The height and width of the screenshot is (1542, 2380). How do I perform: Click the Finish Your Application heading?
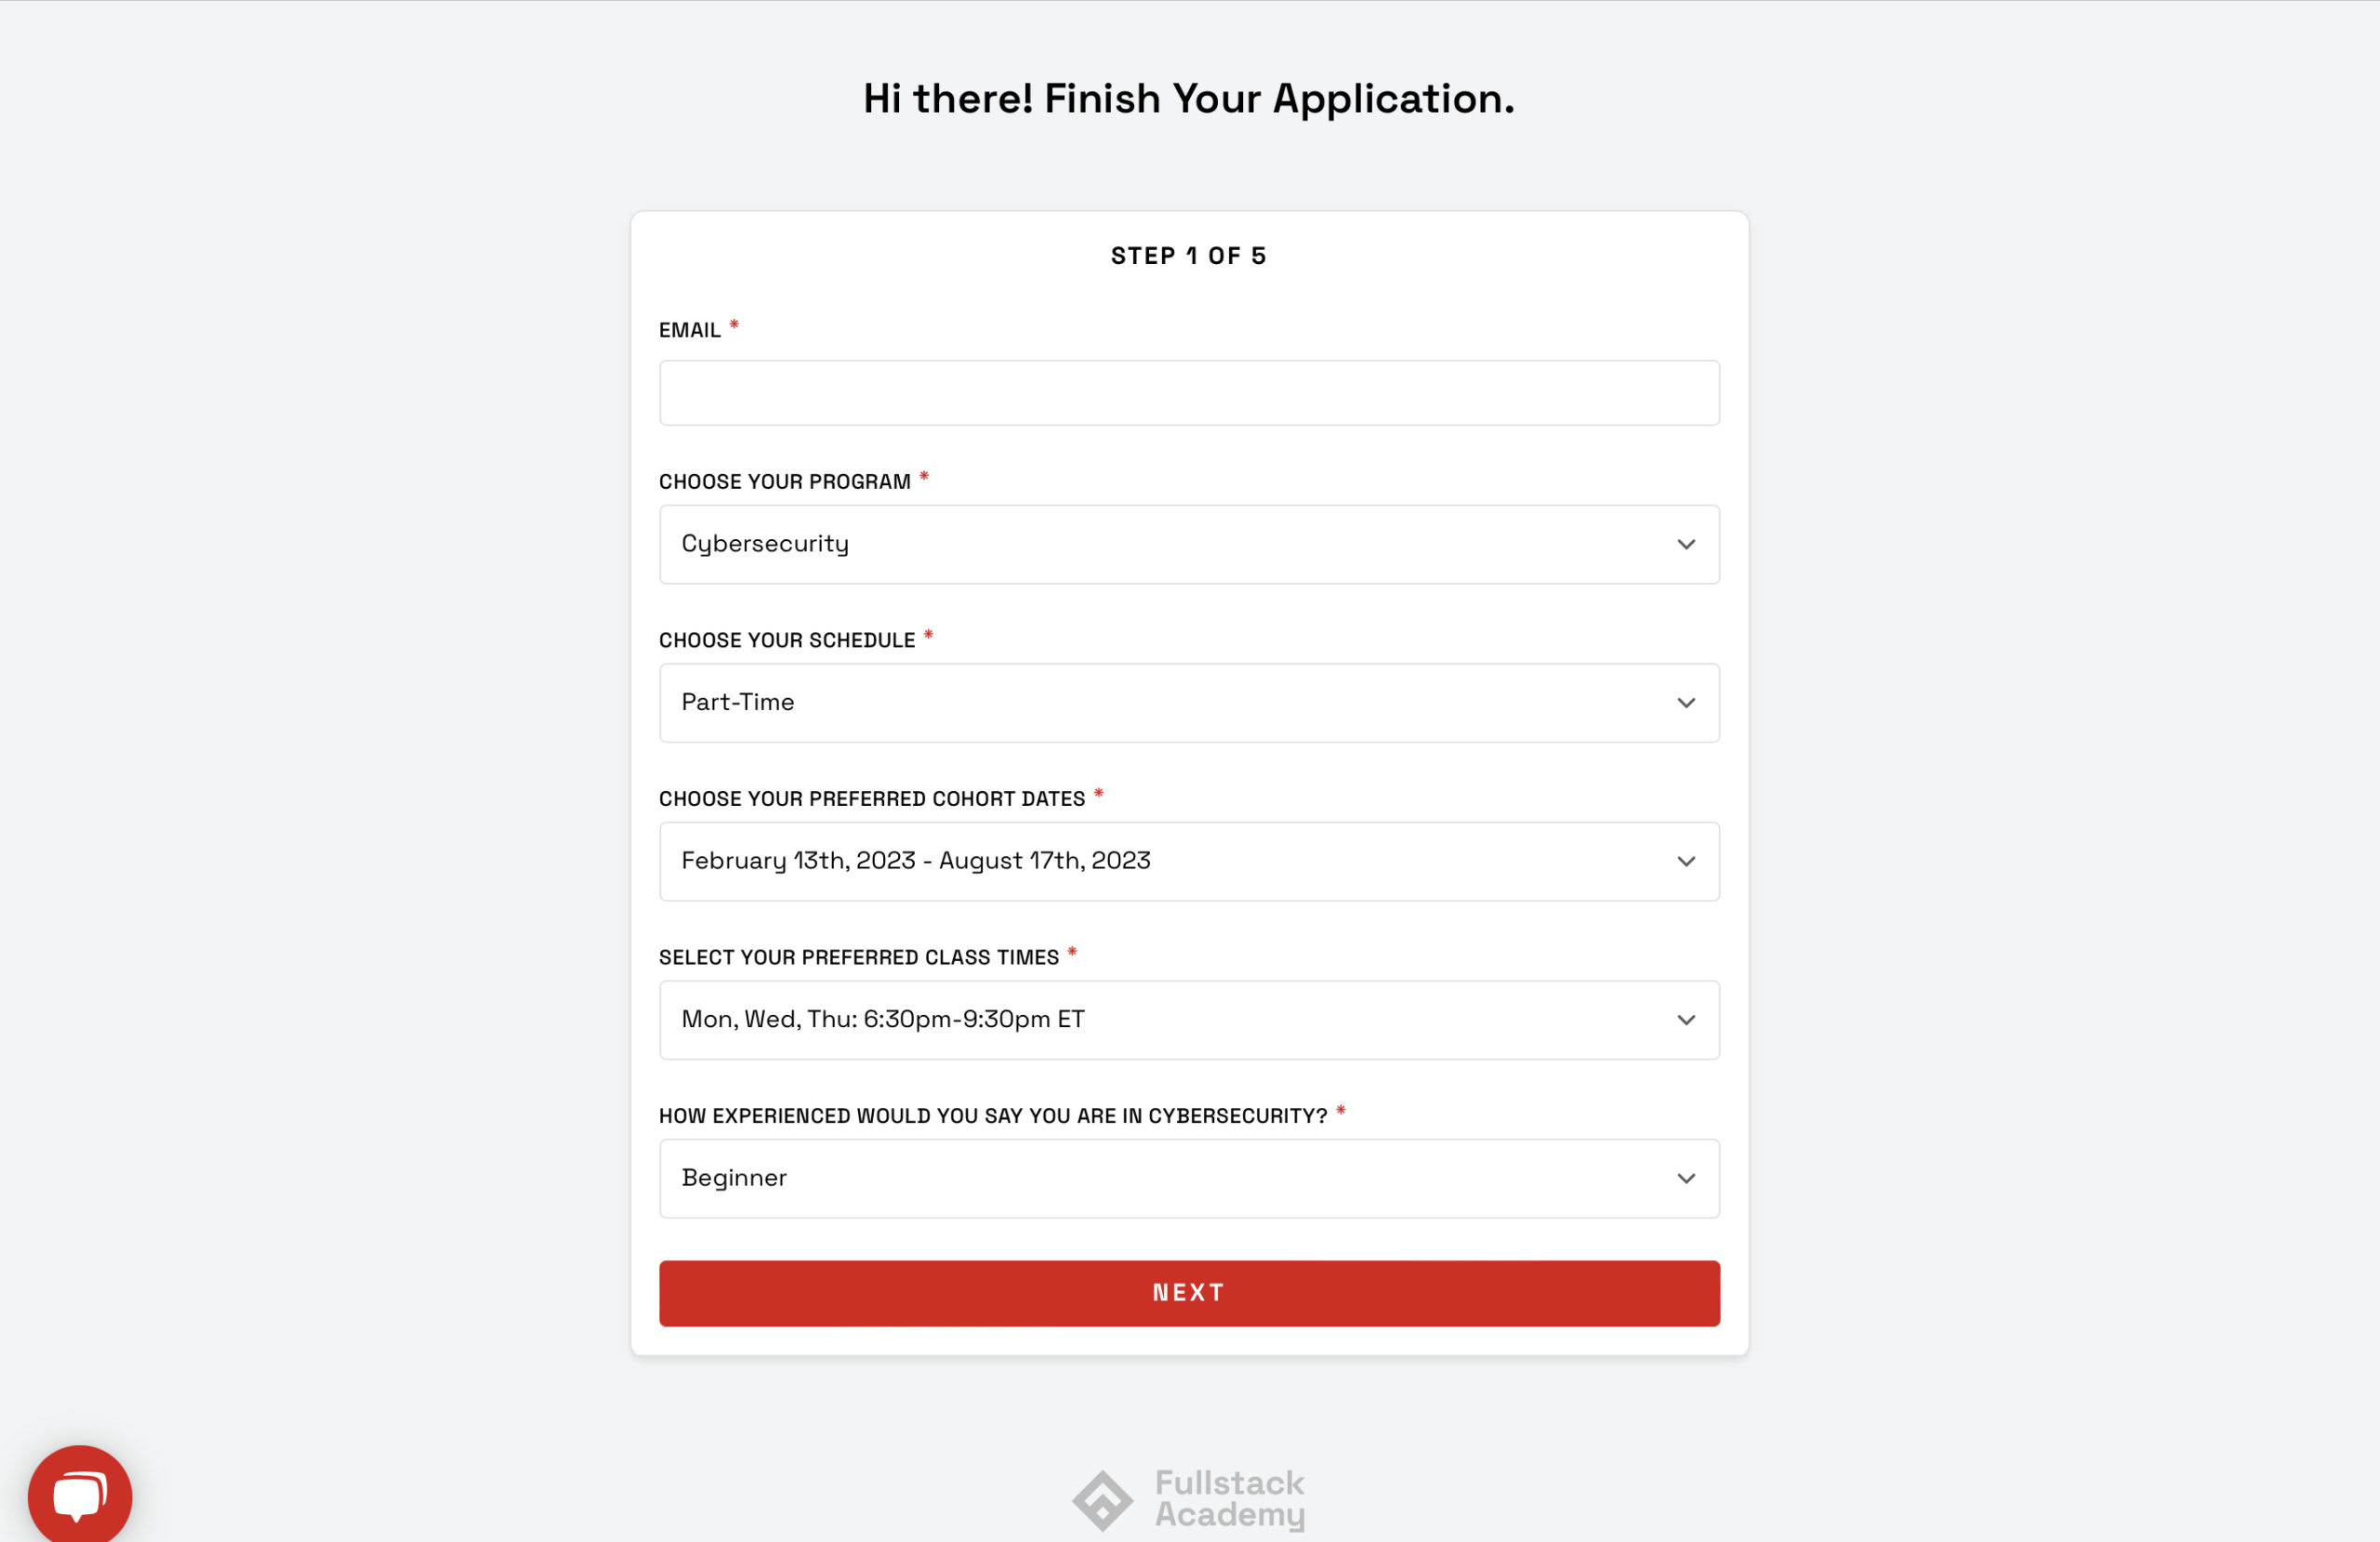point(1188,99)
